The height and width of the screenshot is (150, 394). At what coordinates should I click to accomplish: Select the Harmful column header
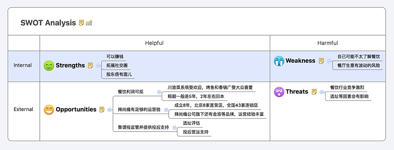328,43
